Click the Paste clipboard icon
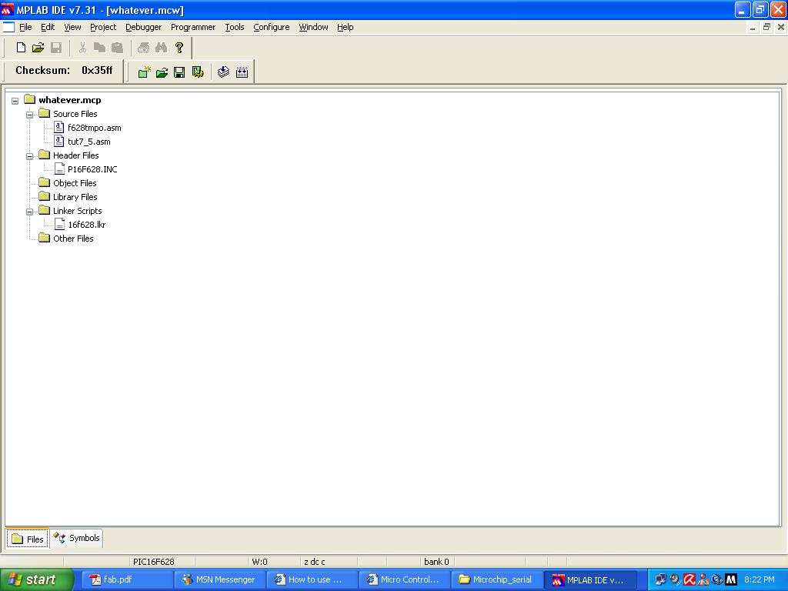The height and width of the screenshot is (591, 788). 117,48
